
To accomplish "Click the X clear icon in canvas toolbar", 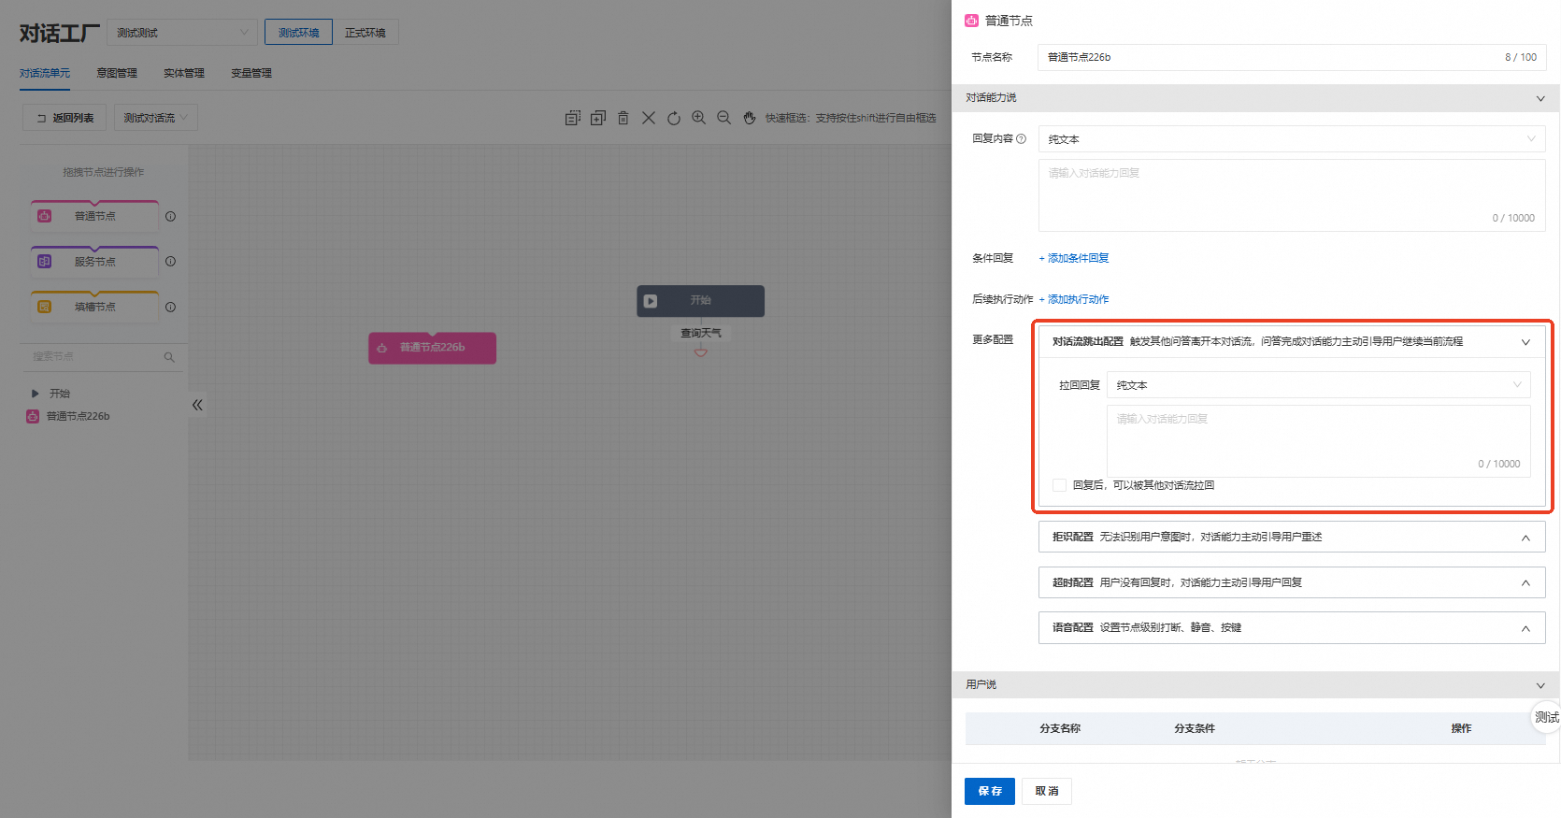I will coord(649,118).
